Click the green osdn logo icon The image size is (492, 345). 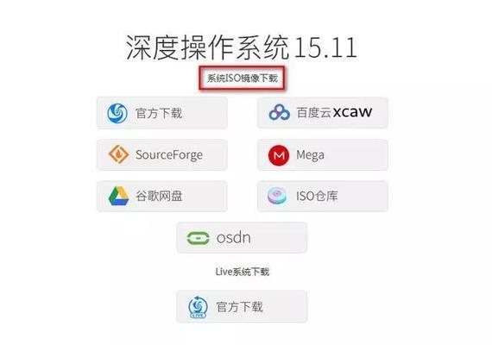pyautogui.click(x=198, y=238)
